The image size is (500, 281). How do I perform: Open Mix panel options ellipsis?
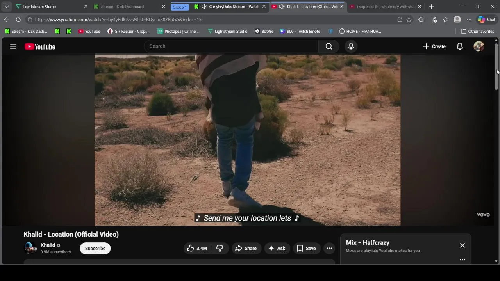(x=462, y=260)
